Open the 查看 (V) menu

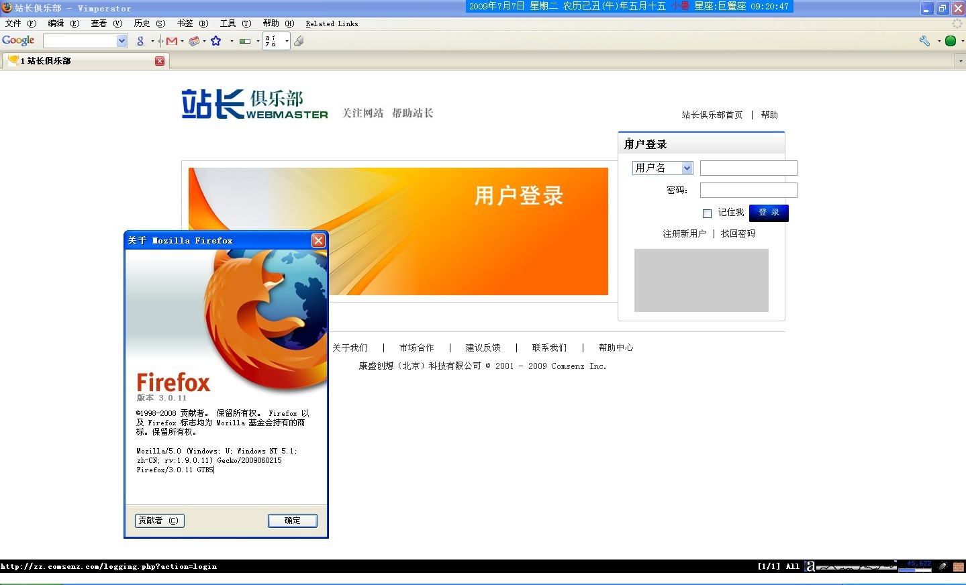[107, 23]
